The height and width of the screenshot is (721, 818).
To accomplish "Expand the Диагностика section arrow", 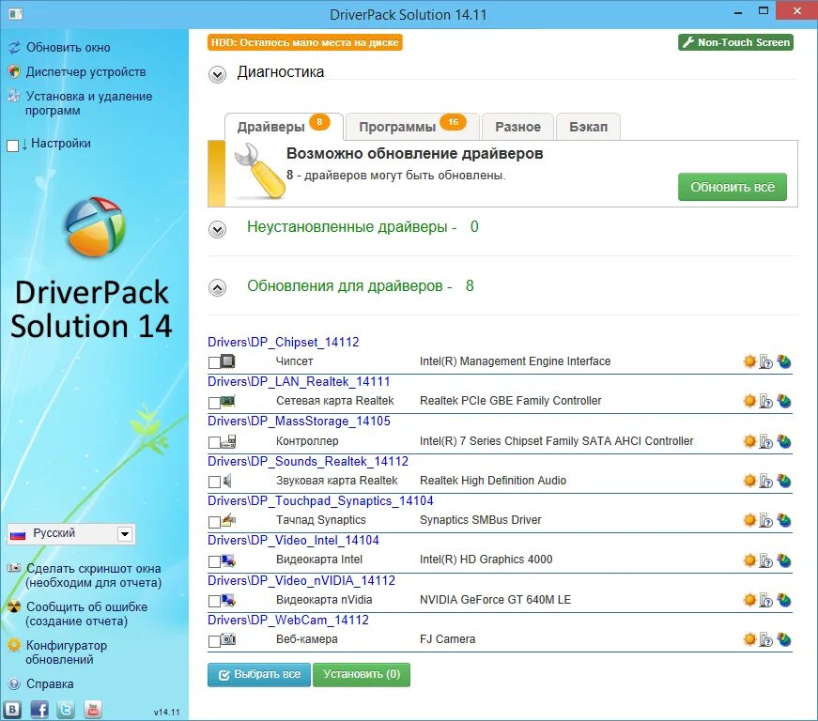I will point(217,74).
